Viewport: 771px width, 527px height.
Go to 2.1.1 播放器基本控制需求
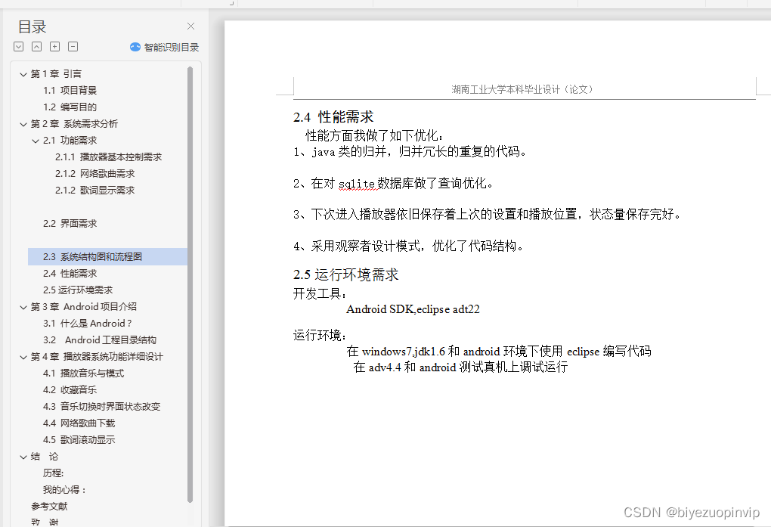pos(109,157)
